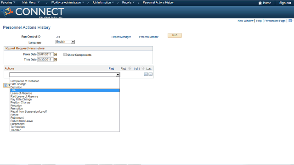The width and height of the screenshot is (294, 165).
Task: Click the From Date input field
Action: click(x=45, y=54)
